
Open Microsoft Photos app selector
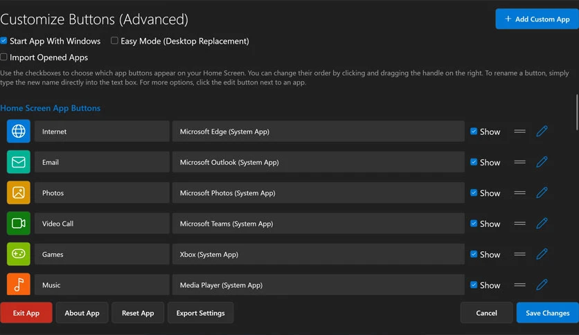pyautogui.click(x=319, y=192)
